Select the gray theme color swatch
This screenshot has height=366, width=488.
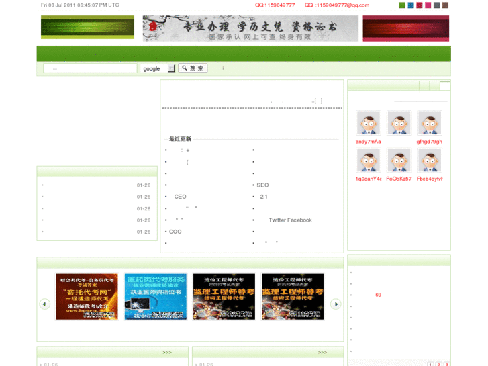click(x=437, y=5)
